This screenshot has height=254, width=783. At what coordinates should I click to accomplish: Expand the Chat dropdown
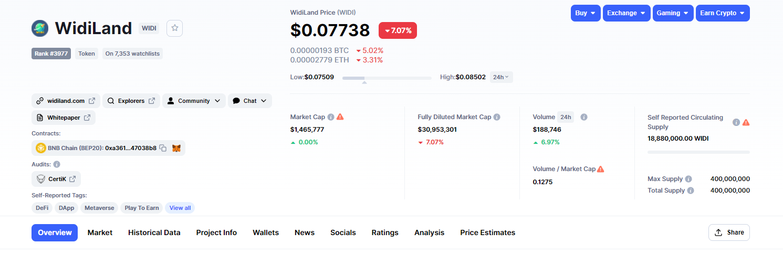(x=250, y=101)
